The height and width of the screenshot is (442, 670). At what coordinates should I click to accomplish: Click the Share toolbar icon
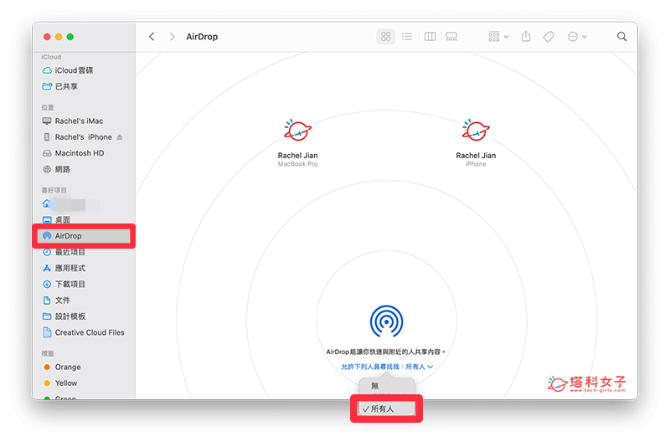click(x=526, y=37)
